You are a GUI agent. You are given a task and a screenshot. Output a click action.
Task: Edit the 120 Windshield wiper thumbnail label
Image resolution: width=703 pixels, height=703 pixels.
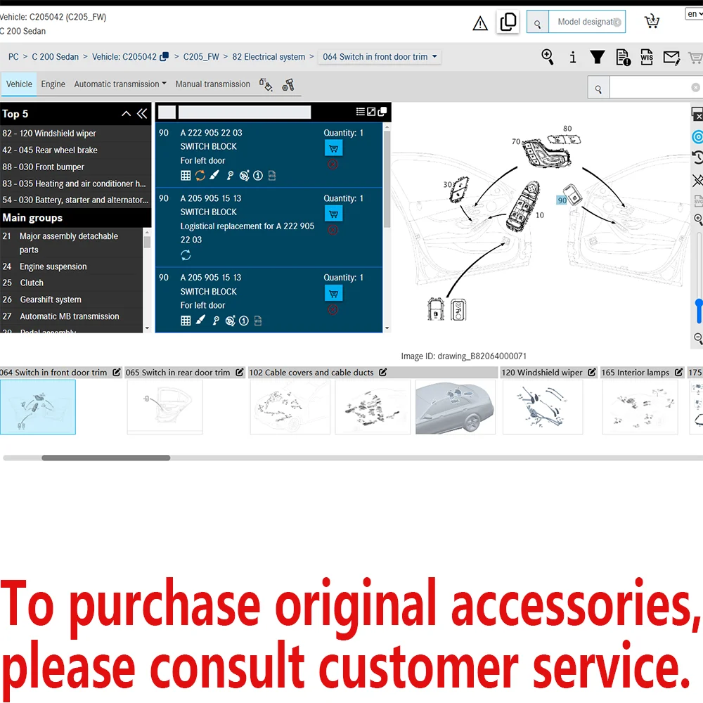592,372
